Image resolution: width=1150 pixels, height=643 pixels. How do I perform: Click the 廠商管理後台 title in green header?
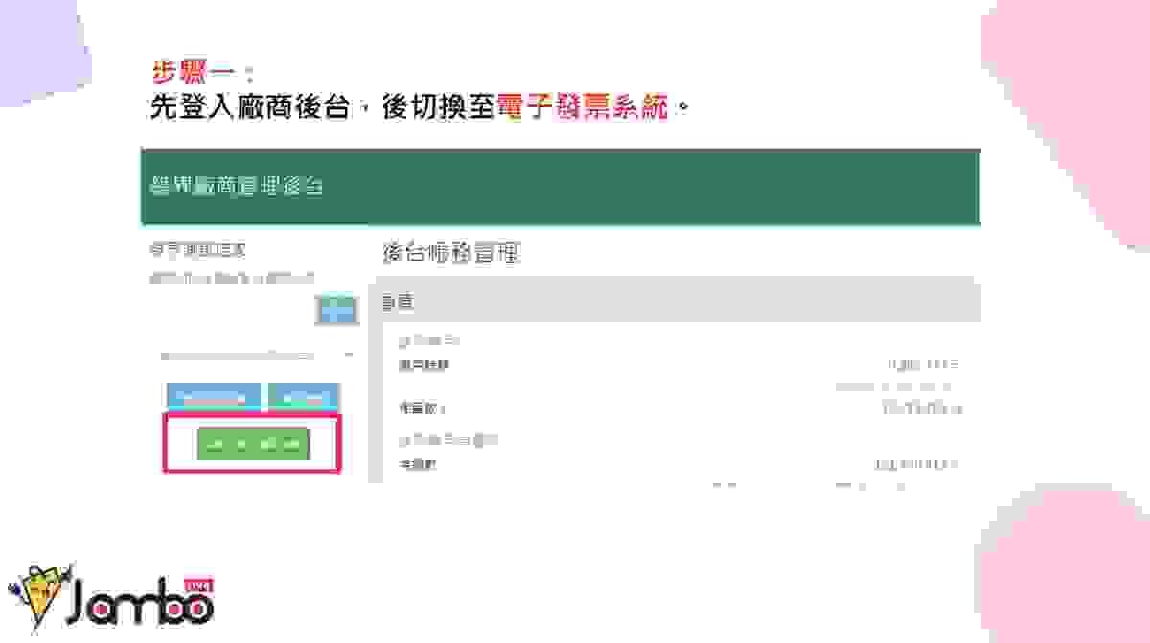[x=236, y=186]
